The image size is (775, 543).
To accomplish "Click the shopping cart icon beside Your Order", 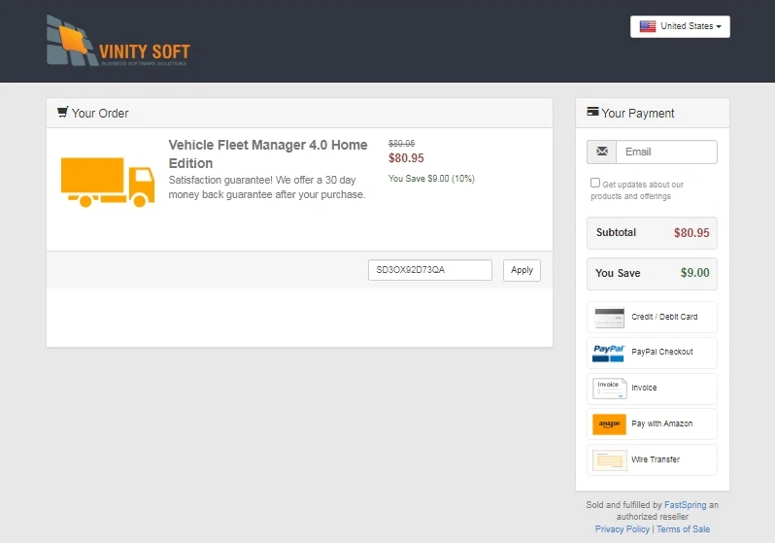I will coord(62,113).
